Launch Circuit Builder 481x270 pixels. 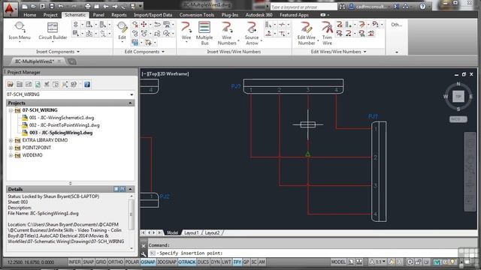(x=53, y=31)
